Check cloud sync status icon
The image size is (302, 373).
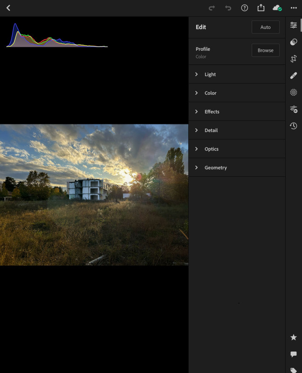pyautogui.click(x=277, y=8)
